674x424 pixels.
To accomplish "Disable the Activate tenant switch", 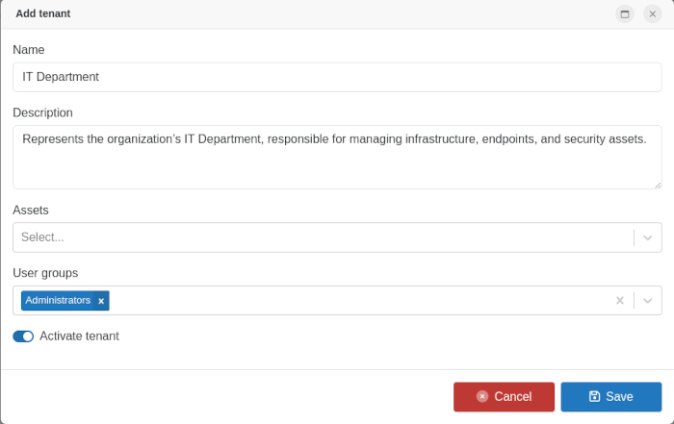I will coord(23,337).
